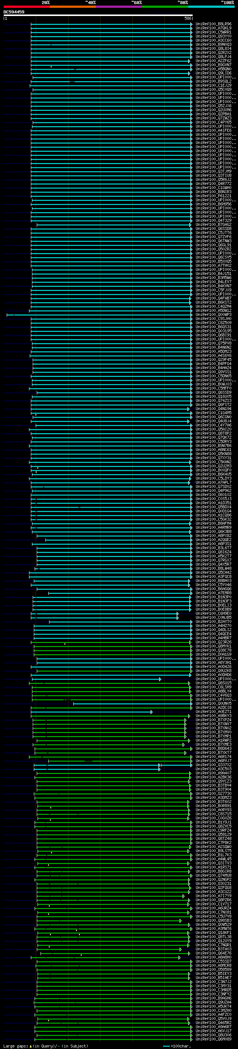Select the UniRef100_Q8T8P2 label

213,433
